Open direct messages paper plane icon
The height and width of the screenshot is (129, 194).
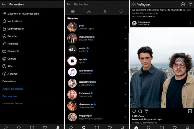click(x=190, y=4)
